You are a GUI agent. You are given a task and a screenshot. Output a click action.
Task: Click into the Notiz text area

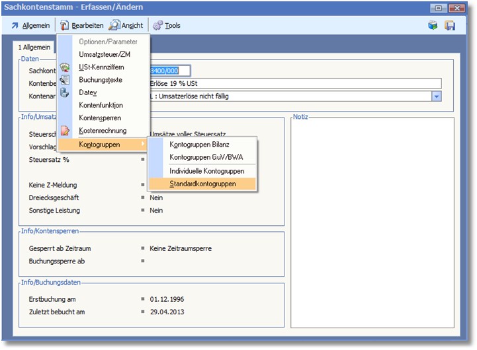click(x=372, y=221)
